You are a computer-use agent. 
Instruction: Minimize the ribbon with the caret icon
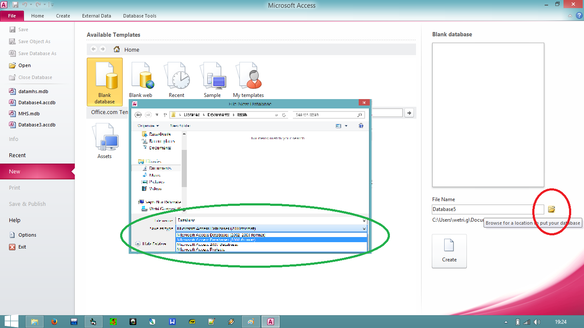coord(570,16)
